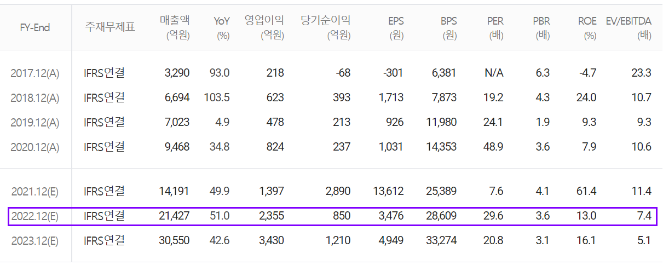The width and height of the screenshot is (663, 265).
Task: Click the 2017.12(A) row label
Action: [35, 73]
